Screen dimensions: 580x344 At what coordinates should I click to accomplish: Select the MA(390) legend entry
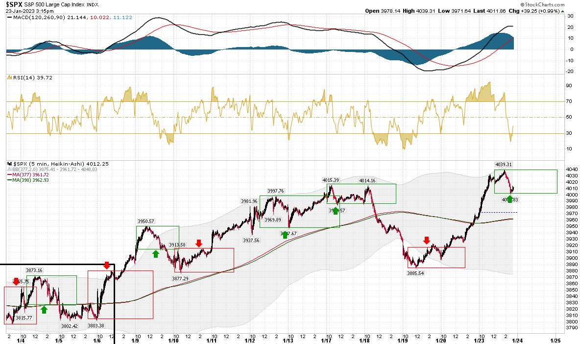pos(28,180)
